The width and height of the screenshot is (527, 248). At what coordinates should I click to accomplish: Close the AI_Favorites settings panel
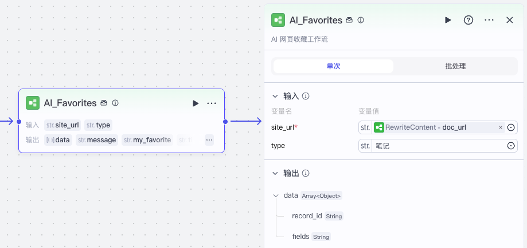pyautogui.click(x=509, y=20)
